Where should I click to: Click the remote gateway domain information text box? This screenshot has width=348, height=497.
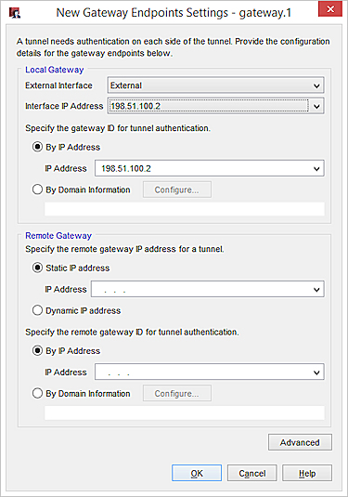pos(185,413)
